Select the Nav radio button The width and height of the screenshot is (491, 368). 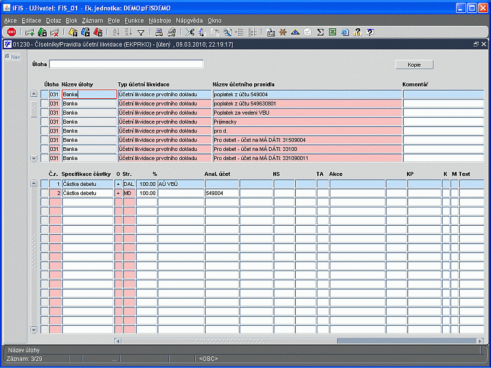(7, 56)
